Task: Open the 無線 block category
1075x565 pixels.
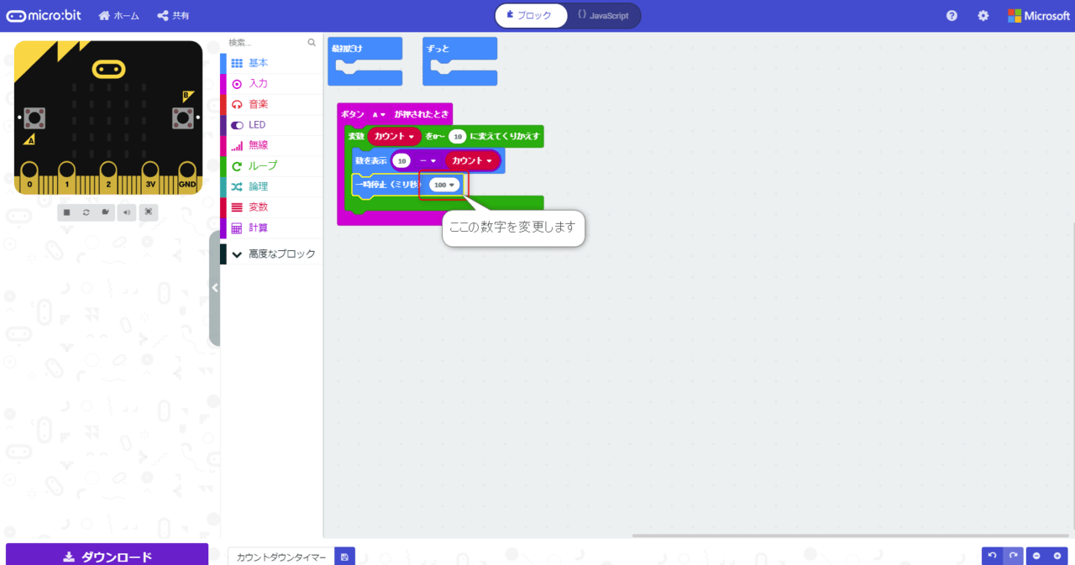Action: [271, 145]
